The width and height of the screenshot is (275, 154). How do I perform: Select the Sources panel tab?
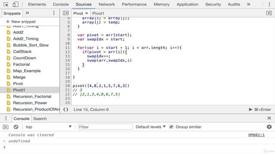83,4
